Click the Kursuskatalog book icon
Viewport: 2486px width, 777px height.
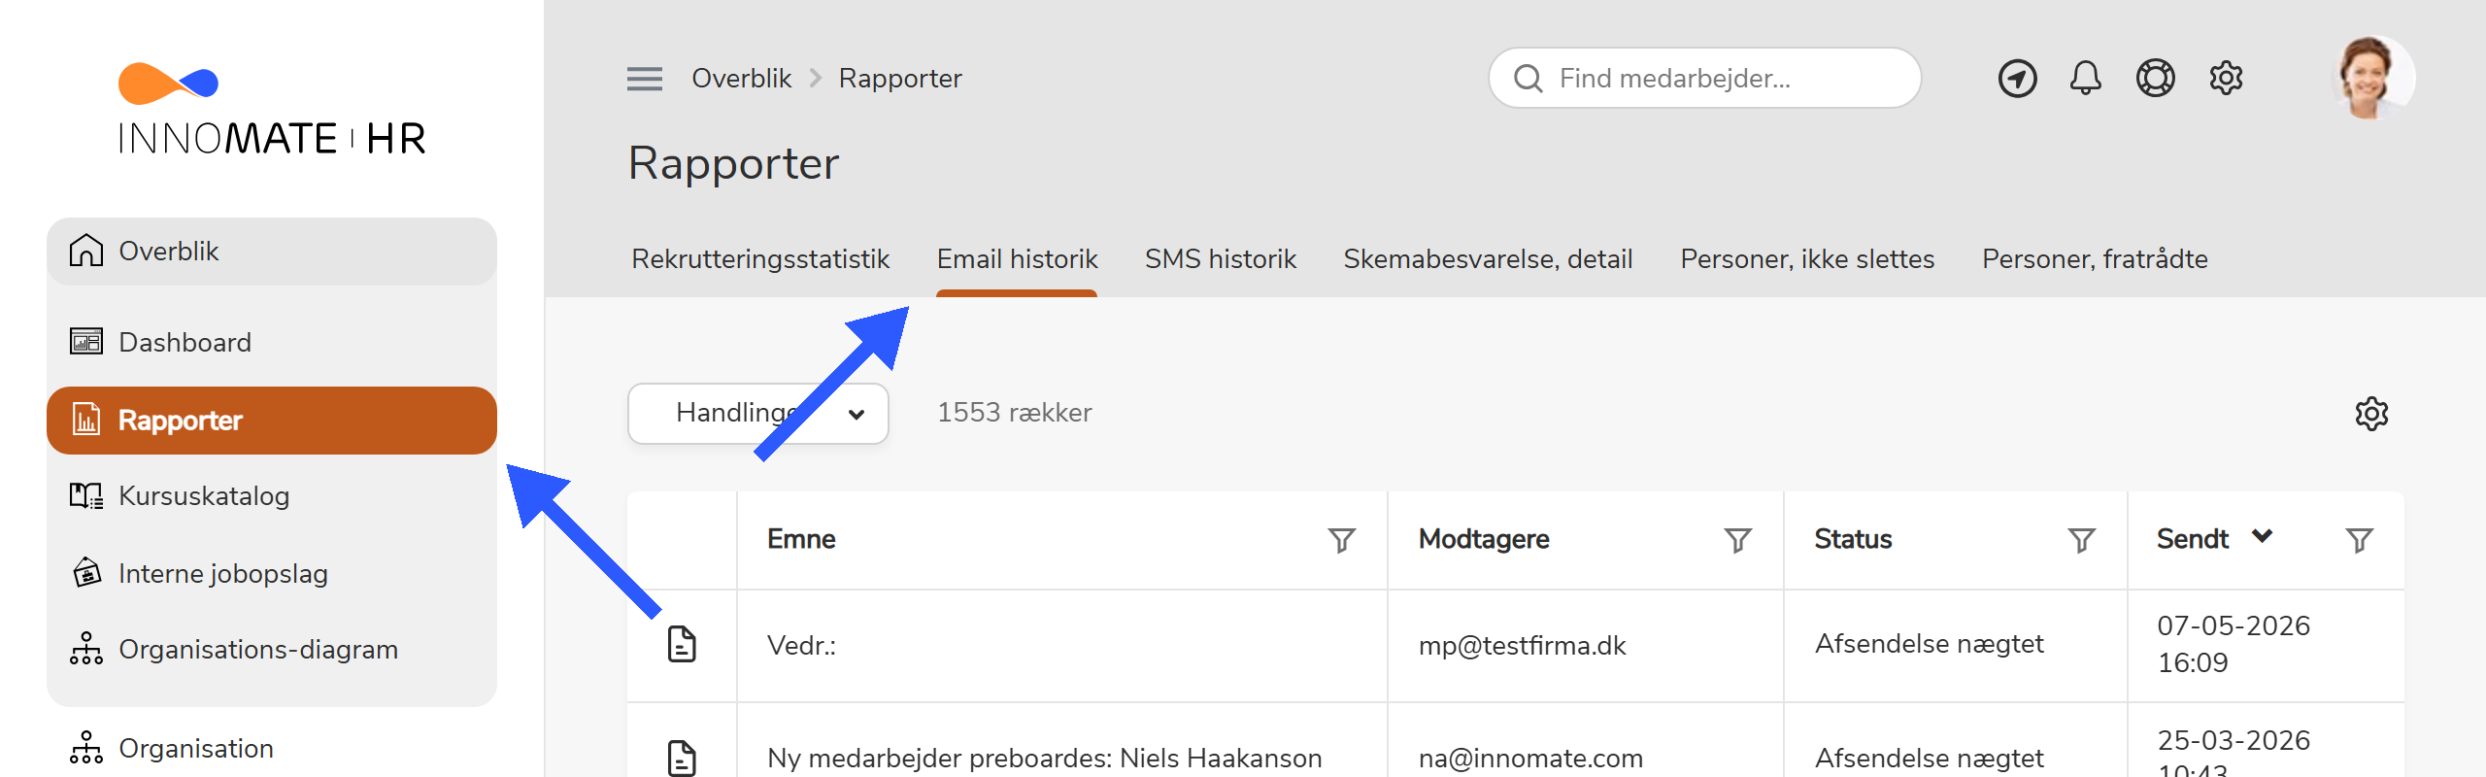[86, 495]
